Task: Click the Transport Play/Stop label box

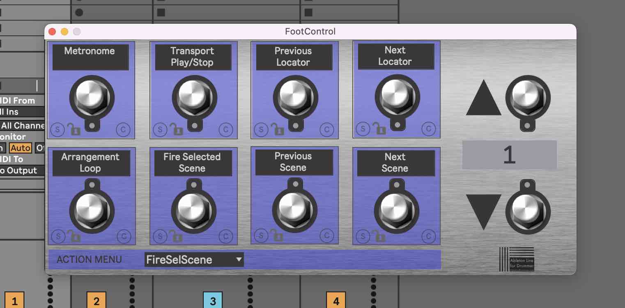Action: pyautogui.click(x=193, y=57)
